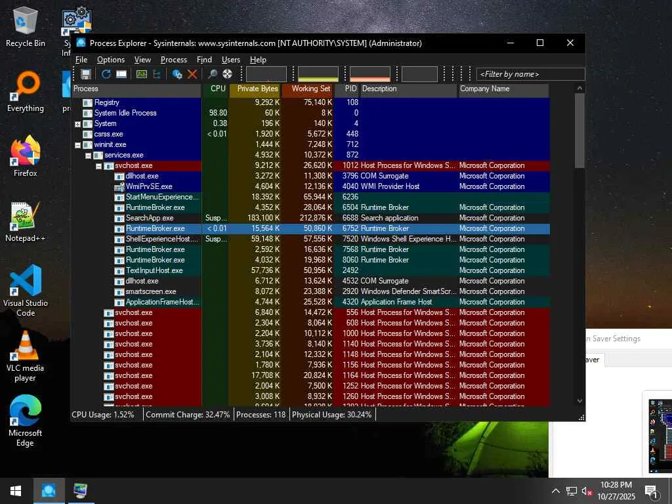This screenshot has width=672, height=504.
Task: Sort by the PID column header
Action: [x=346, y=89]
